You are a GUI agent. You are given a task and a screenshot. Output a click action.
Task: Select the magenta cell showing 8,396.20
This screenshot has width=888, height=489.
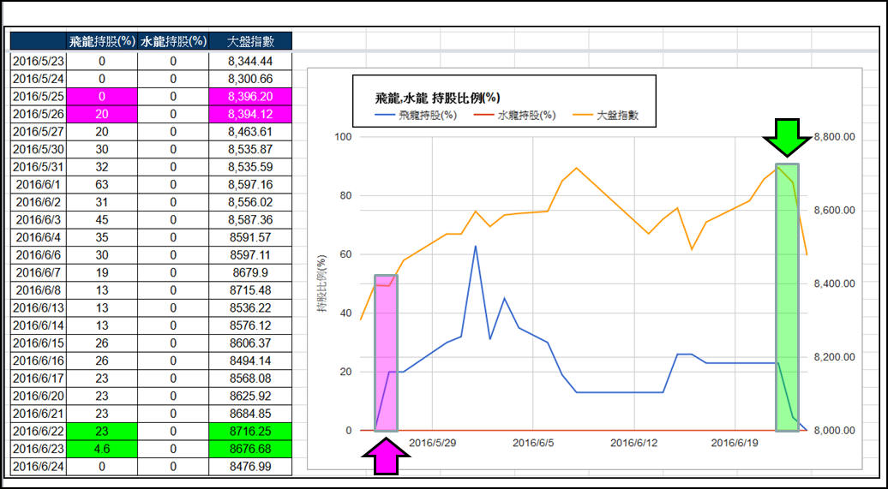tap(250, 97)
